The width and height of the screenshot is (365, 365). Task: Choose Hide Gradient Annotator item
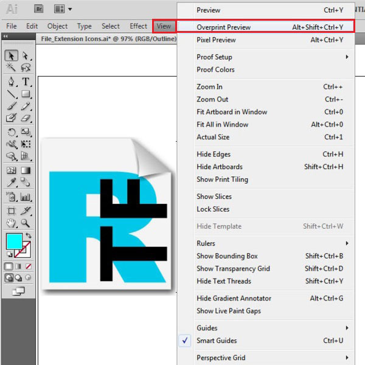point(266,298)
